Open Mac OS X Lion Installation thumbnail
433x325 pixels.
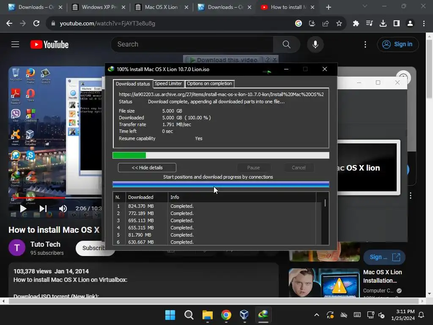pos(324,283)
